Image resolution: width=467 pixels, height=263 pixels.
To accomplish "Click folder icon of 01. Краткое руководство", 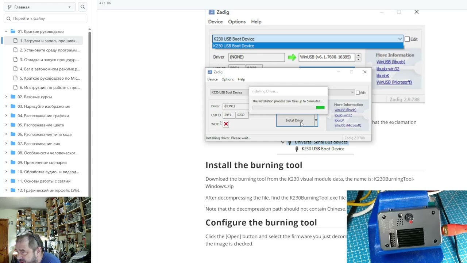I will pos(13,31).
